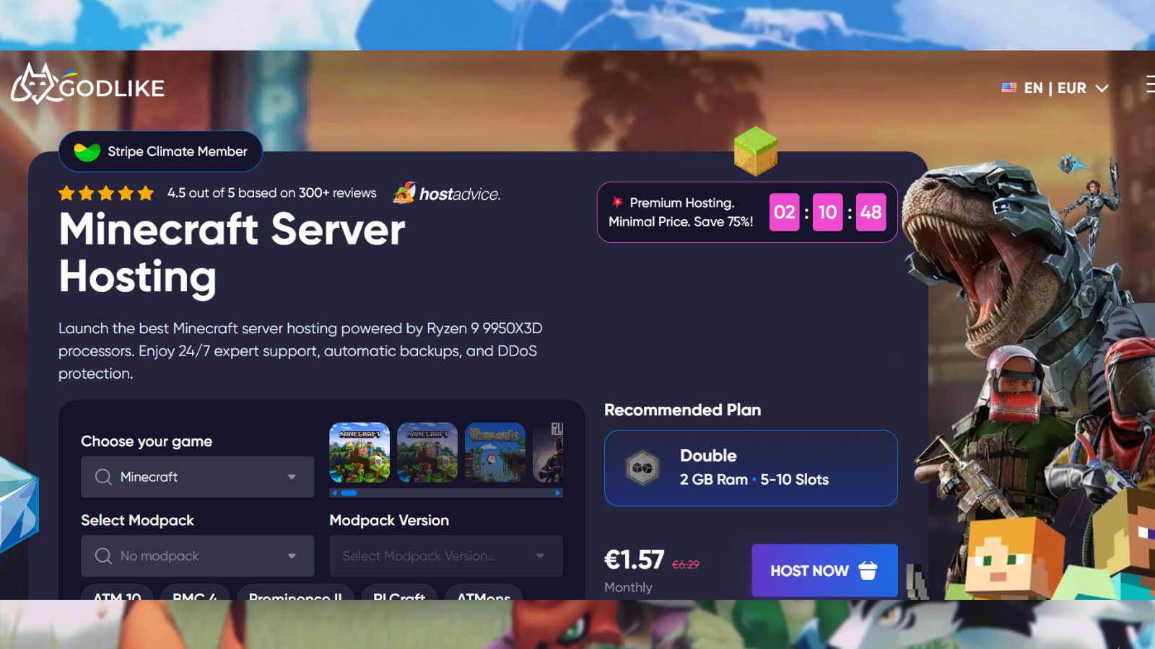Click the arrow in the Minecraft game dropdown
Image resolution: width=1155 pixels, height=649 pixels.
[x=292, y=477]
